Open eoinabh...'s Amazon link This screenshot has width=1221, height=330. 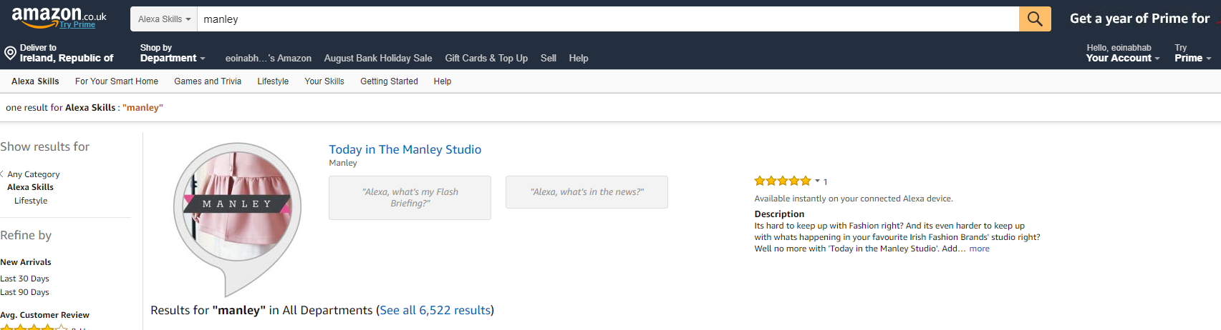[268, 59]
